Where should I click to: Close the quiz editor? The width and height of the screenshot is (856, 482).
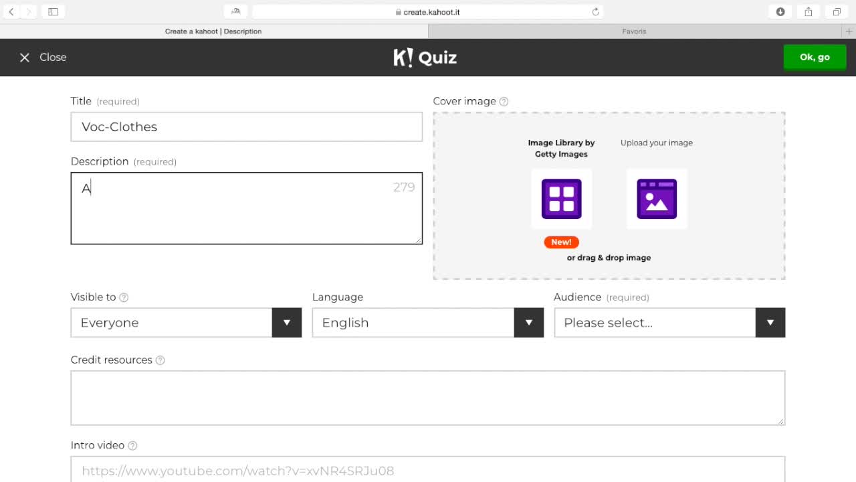43,58
